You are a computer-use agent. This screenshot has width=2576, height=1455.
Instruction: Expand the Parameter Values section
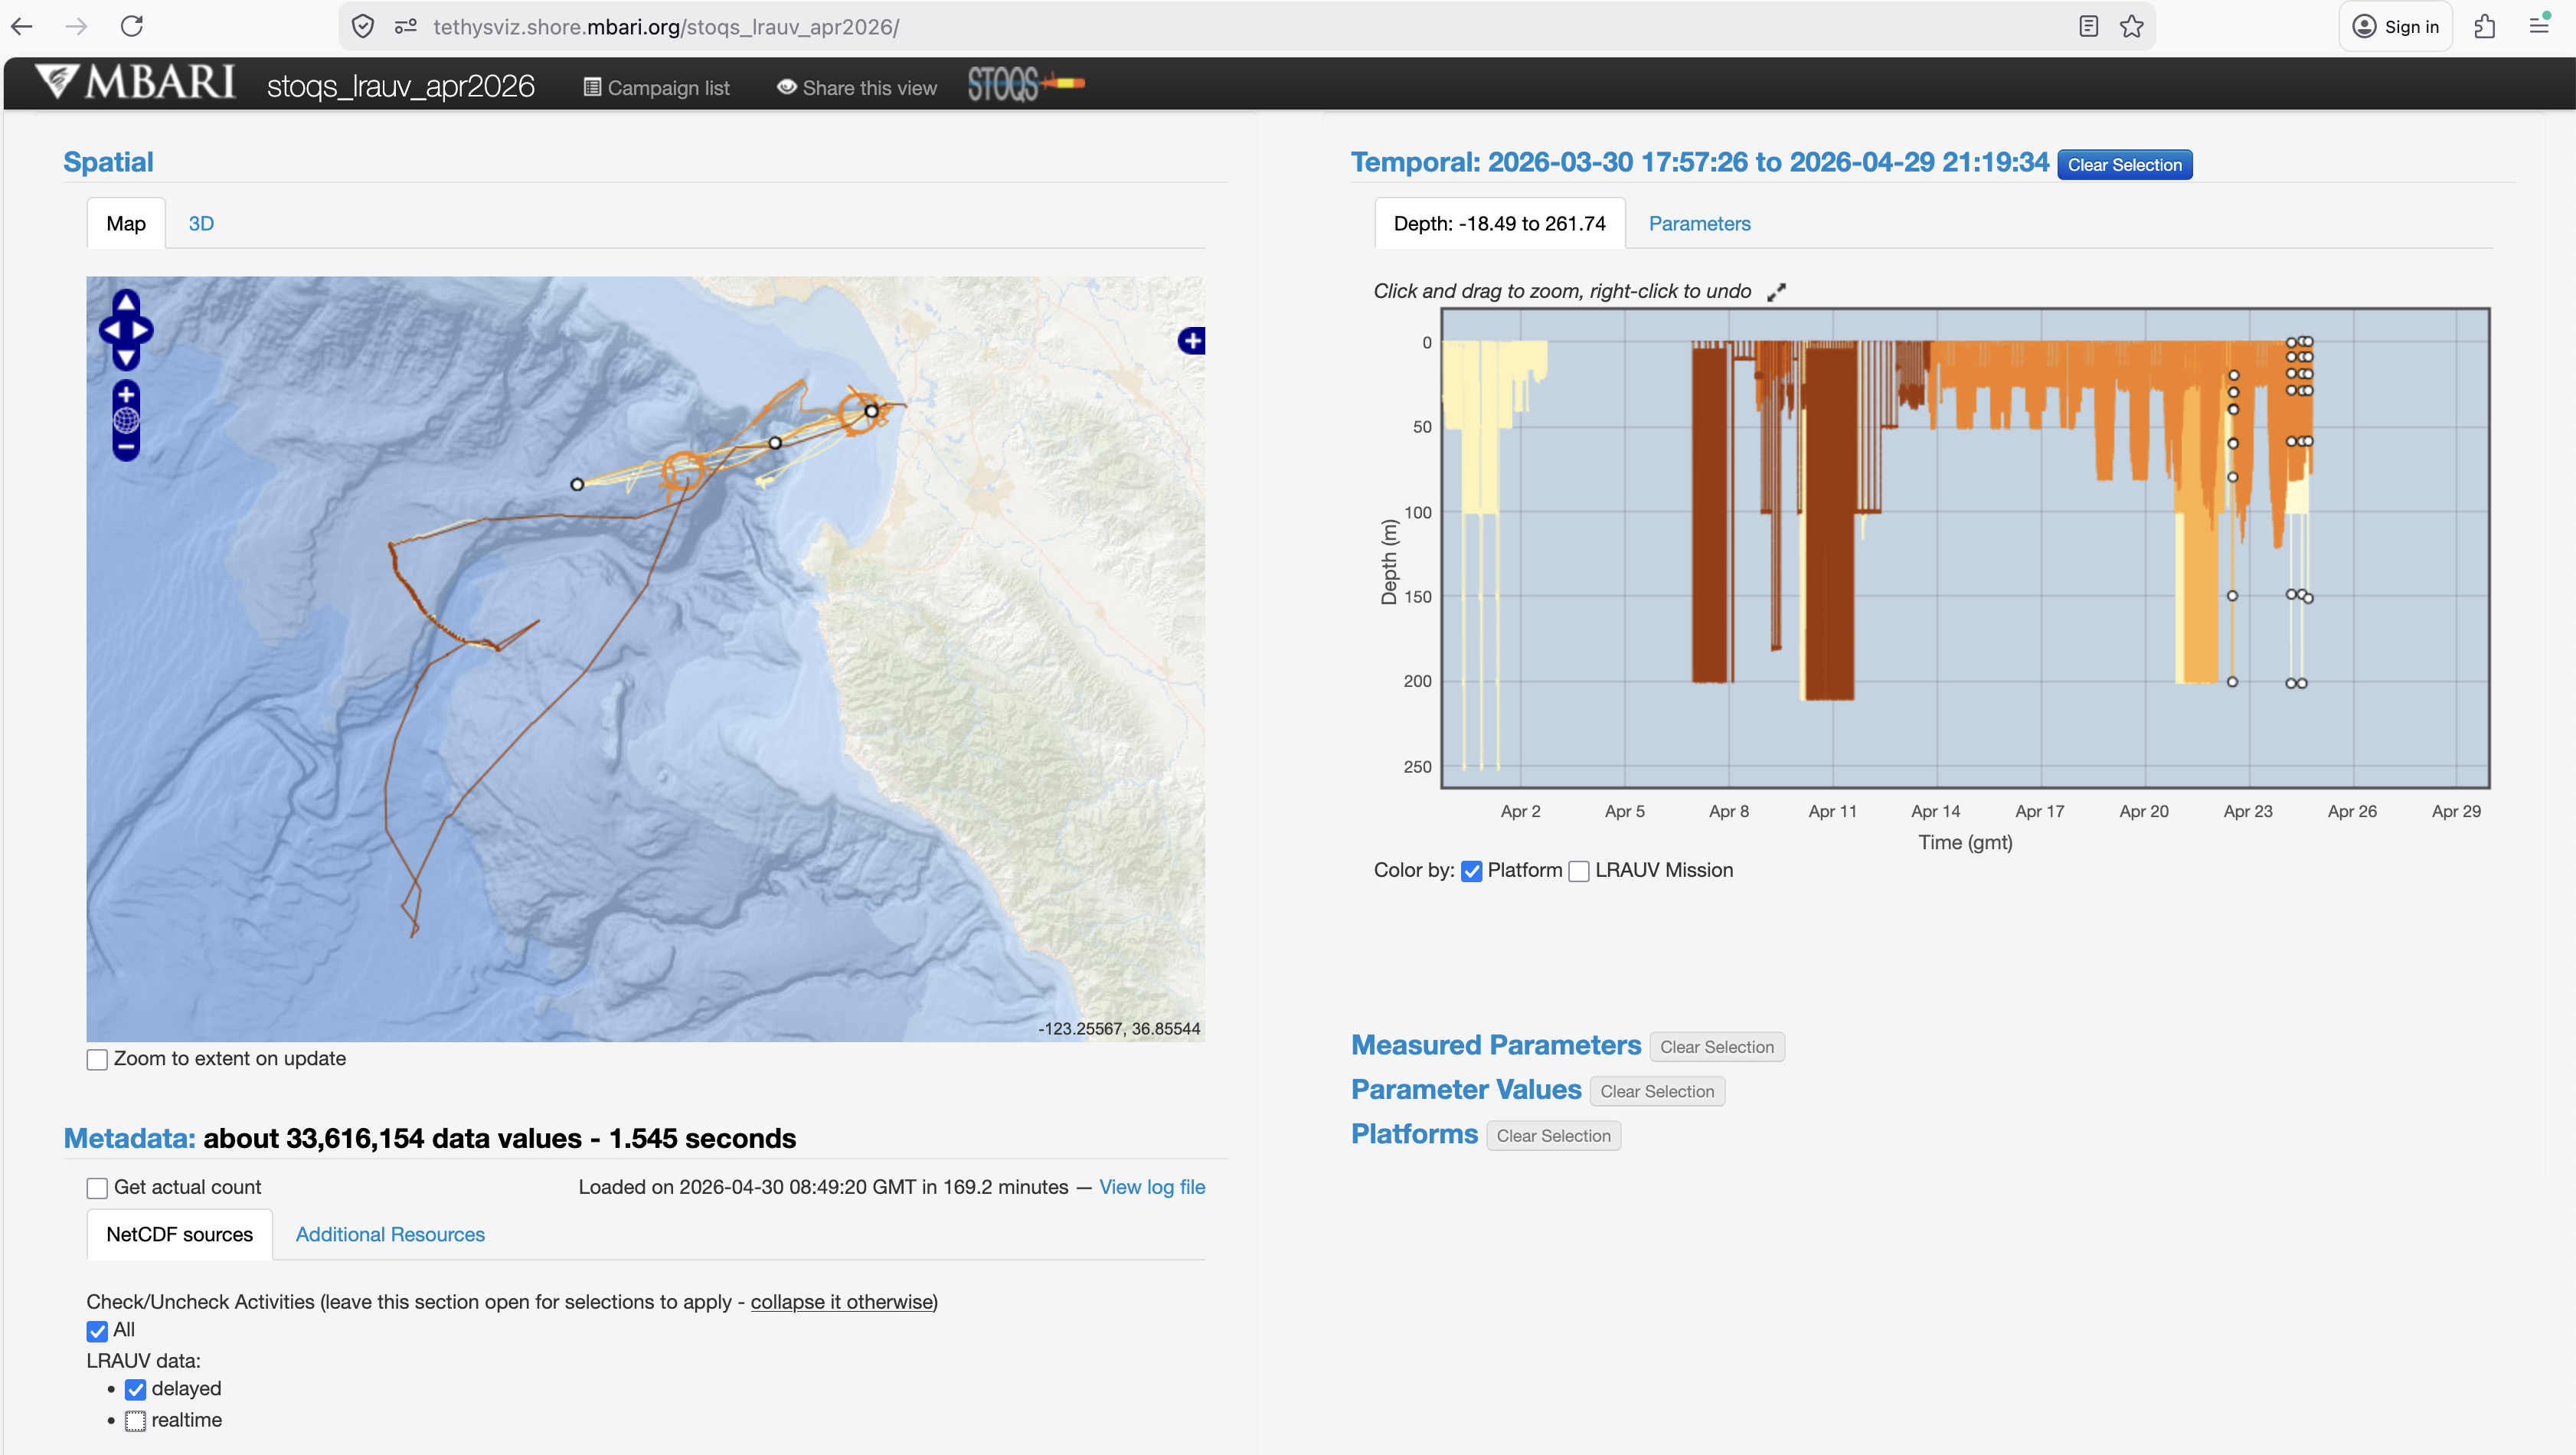[x=1466, y=1090]
